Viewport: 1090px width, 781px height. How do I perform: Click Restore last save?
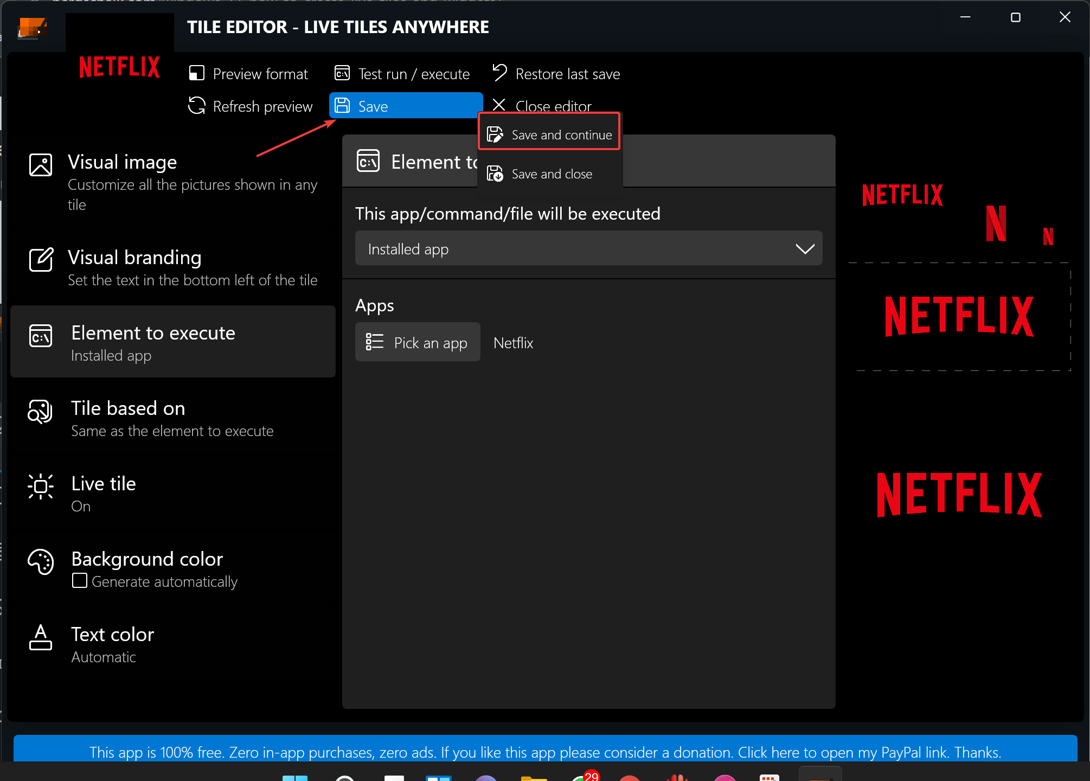556,74
